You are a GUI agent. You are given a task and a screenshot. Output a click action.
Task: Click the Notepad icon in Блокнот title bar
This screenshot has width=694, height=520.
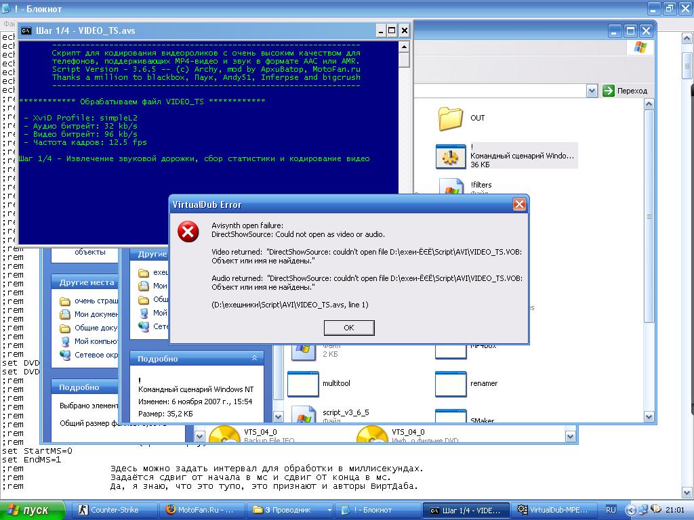point(6,8)
